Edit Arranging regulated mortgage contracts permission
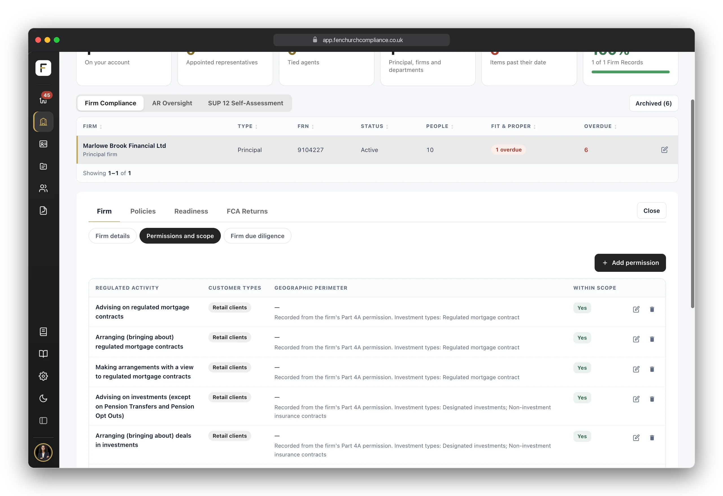This screenshot has height=496, width=723. [x=636, y=339]
